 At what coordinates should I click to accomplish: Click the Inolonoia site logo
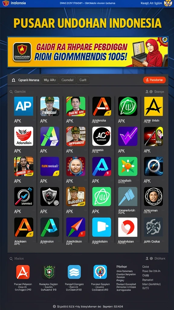14,3
